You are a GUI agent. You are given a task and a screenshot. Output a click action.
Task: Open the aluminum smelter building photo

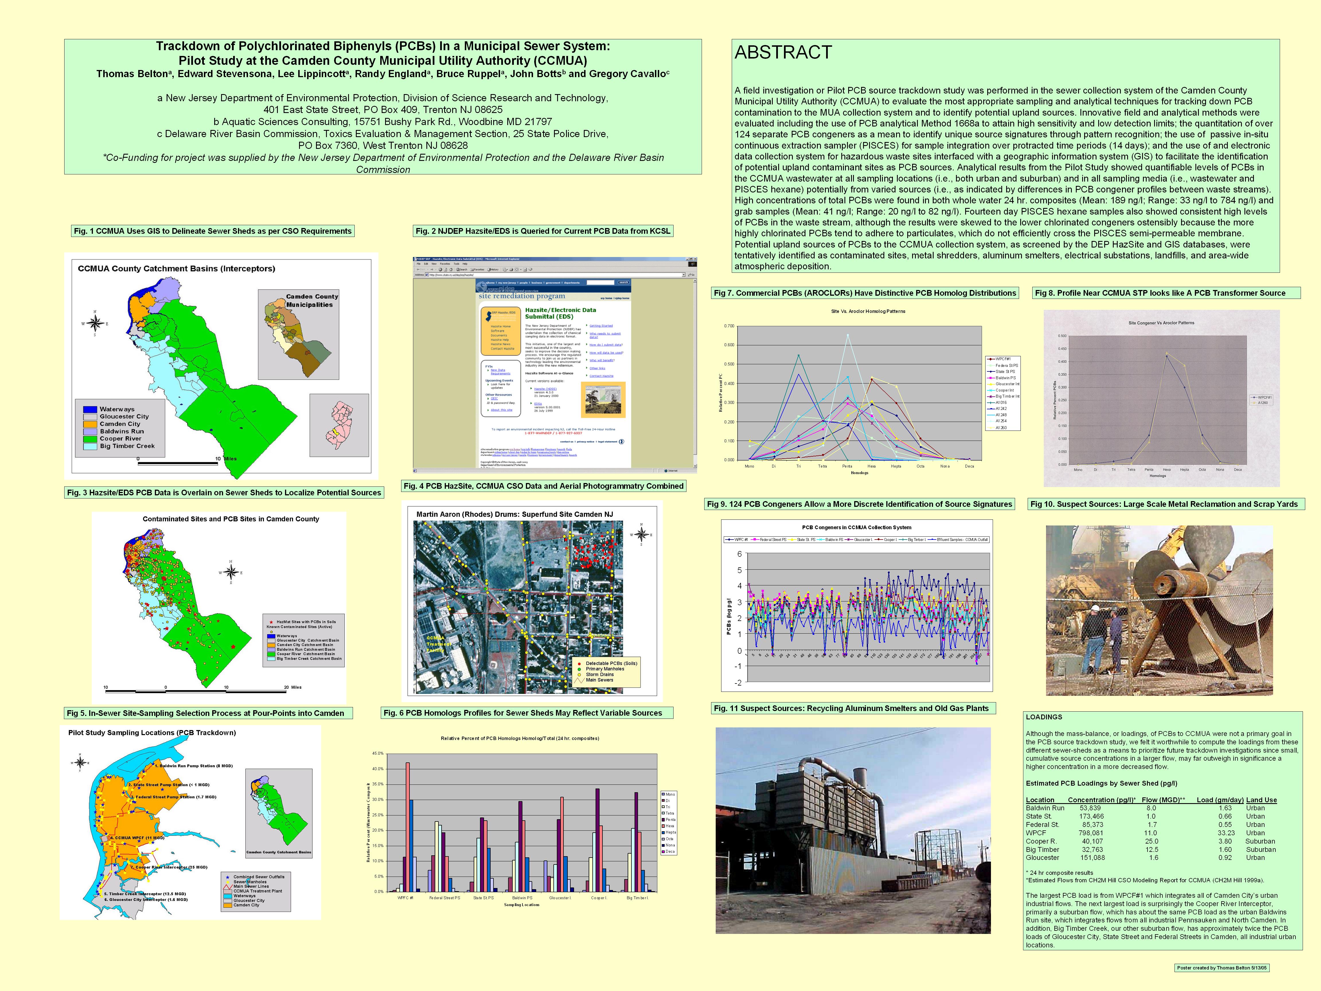(x=853, y=830)
